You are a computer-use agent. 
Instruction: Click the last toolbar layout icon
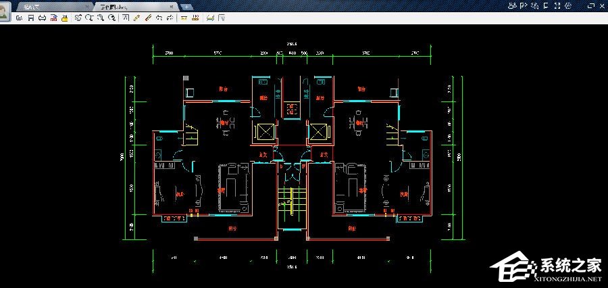coord(222,18)
